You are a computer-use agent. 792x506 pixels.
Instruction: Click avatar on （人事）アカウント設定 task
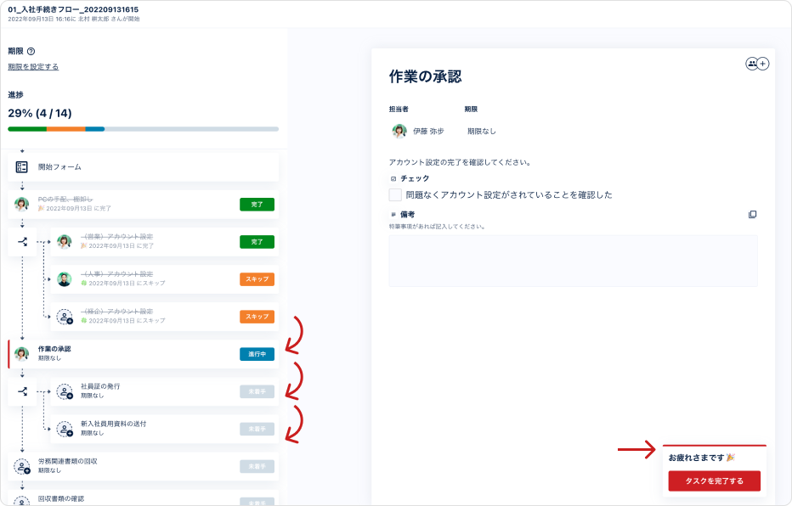[x=64, y=279]
